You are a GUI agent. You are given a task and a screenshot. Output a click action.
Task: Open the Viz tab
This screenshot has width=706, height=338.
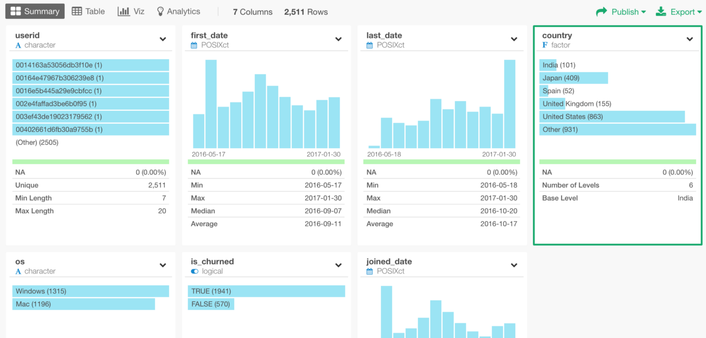tap(131, 11)
